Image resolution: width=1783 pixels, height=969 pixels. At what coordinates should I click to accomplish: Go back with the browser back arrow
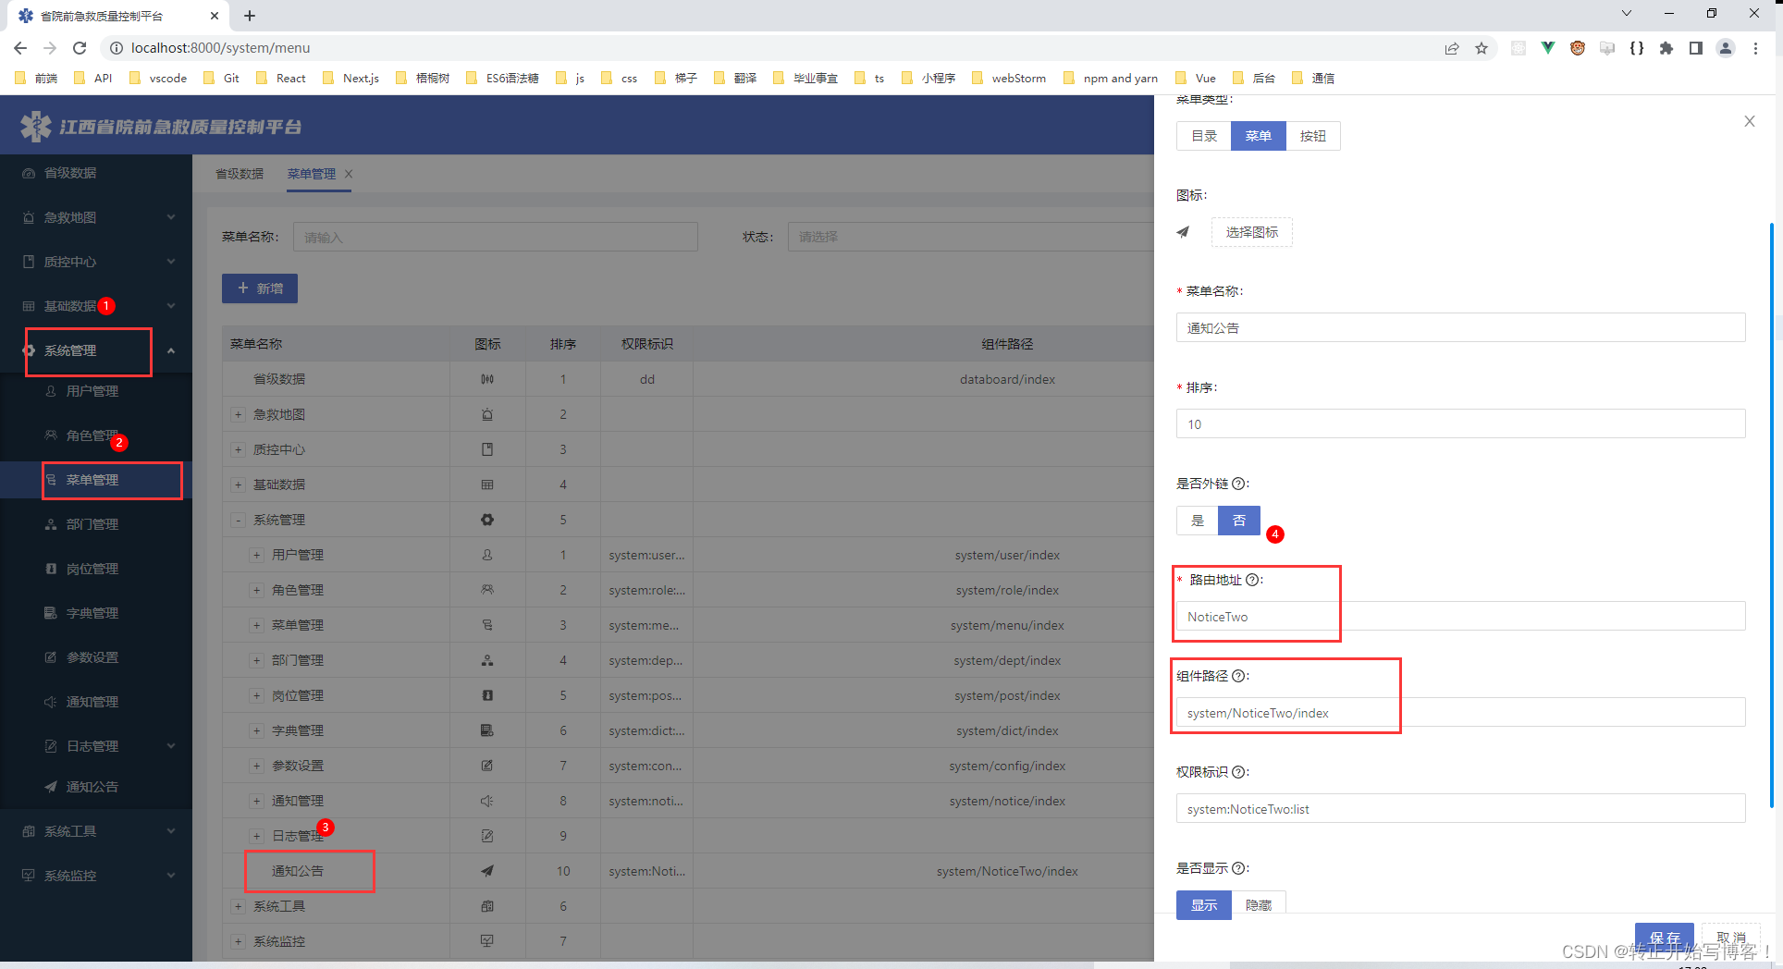coord(20,48)
